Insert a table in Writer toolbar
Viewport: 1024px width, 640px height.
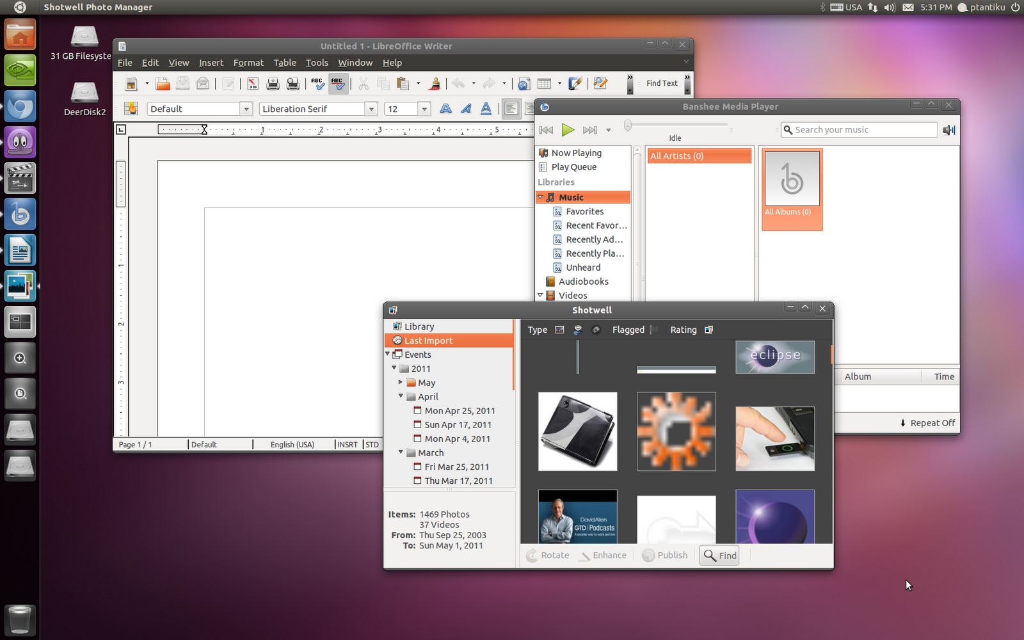coord(544,84)
